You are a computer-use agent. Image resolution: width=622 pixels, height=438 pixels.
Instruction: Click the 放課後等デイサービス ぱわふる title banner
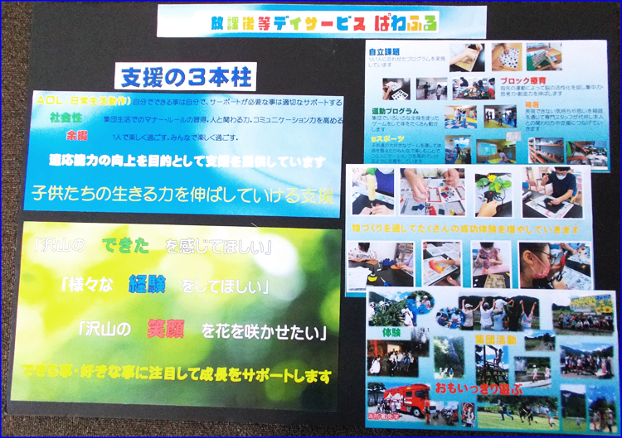[320, 22]
